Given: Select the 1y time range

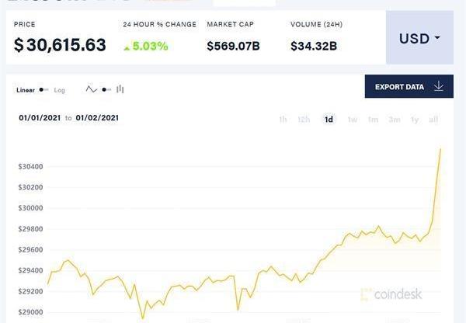Looking at the screenshot, I should 415,120.
